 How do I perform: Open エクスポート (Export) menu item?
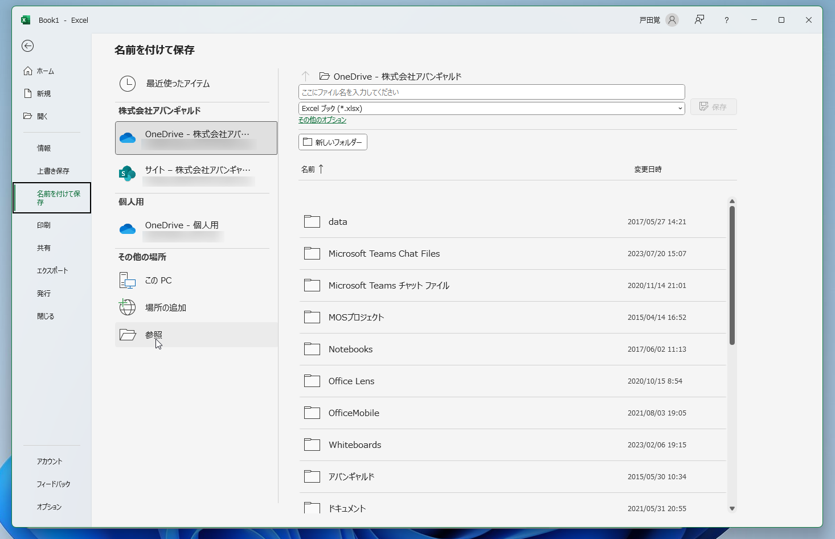click(x=52, y=271)
